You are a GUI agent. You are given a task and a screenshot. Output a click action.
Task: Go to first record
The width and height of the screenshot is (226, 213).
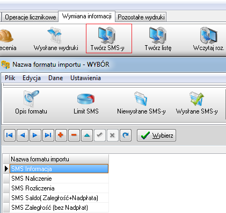click(x=10, y=135)
